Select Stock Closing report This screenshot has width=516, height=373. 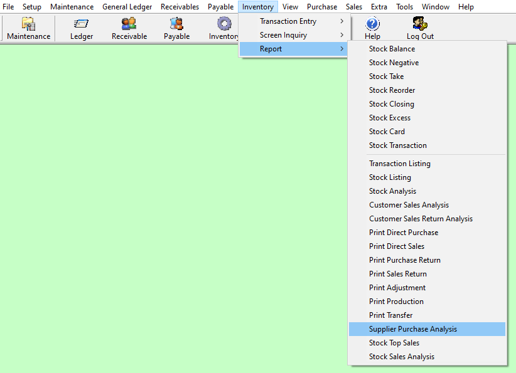click(427, 104)
